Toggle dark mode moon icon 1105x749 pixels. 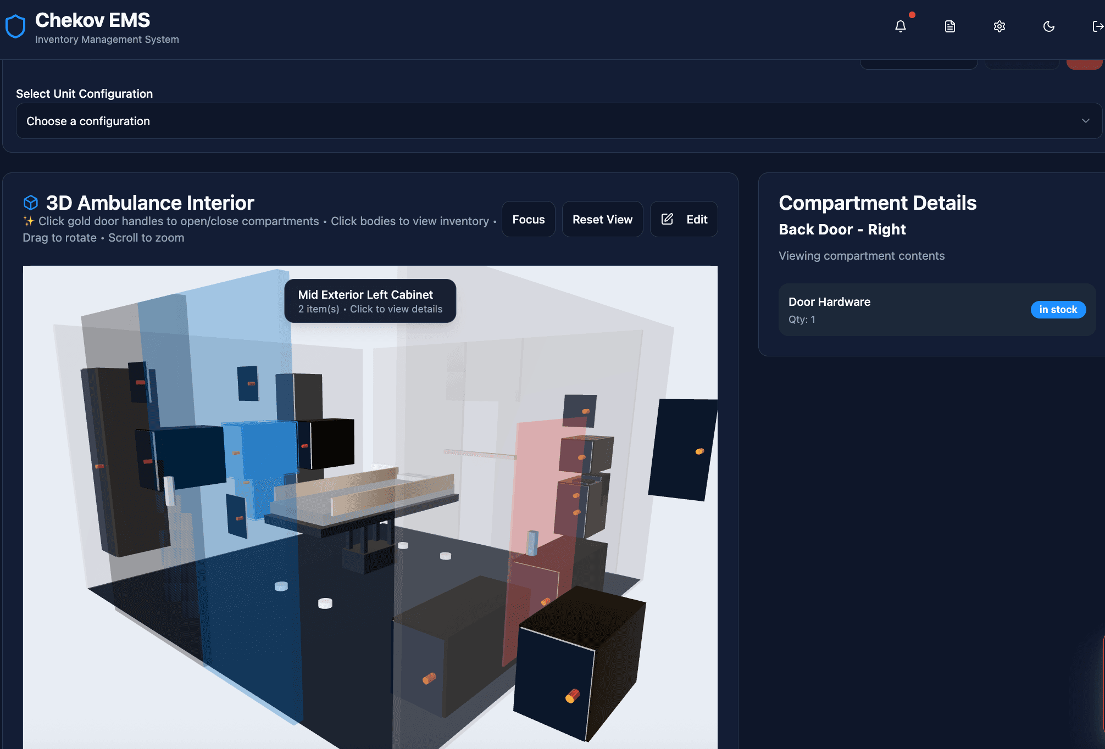coord(1048,26)
